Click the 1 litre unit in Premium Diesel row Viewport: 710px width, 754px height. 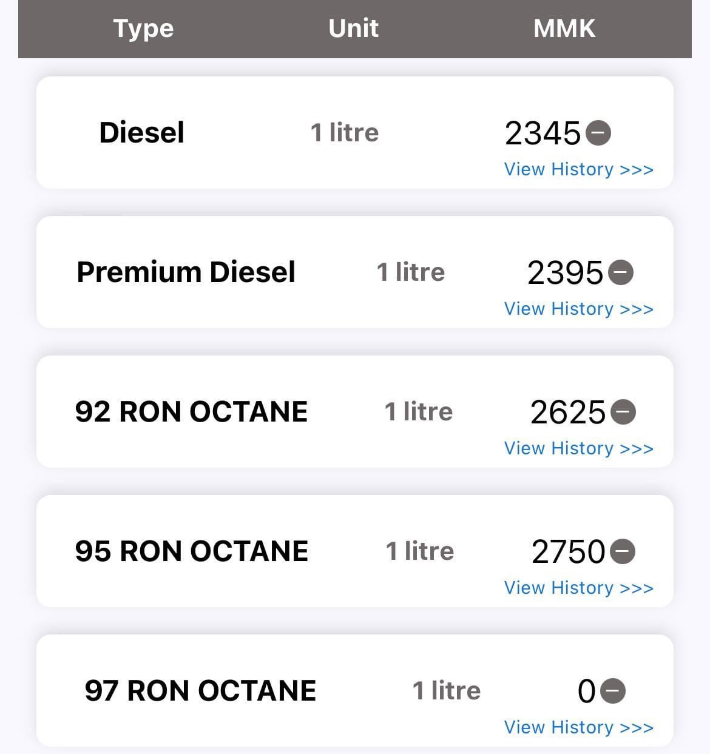[411, 272]
